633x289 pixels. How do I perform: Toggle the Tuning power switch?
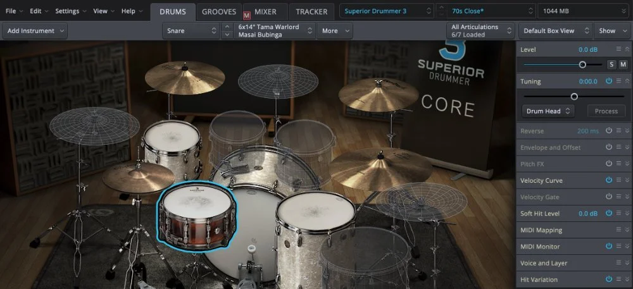tap(609, 81)
